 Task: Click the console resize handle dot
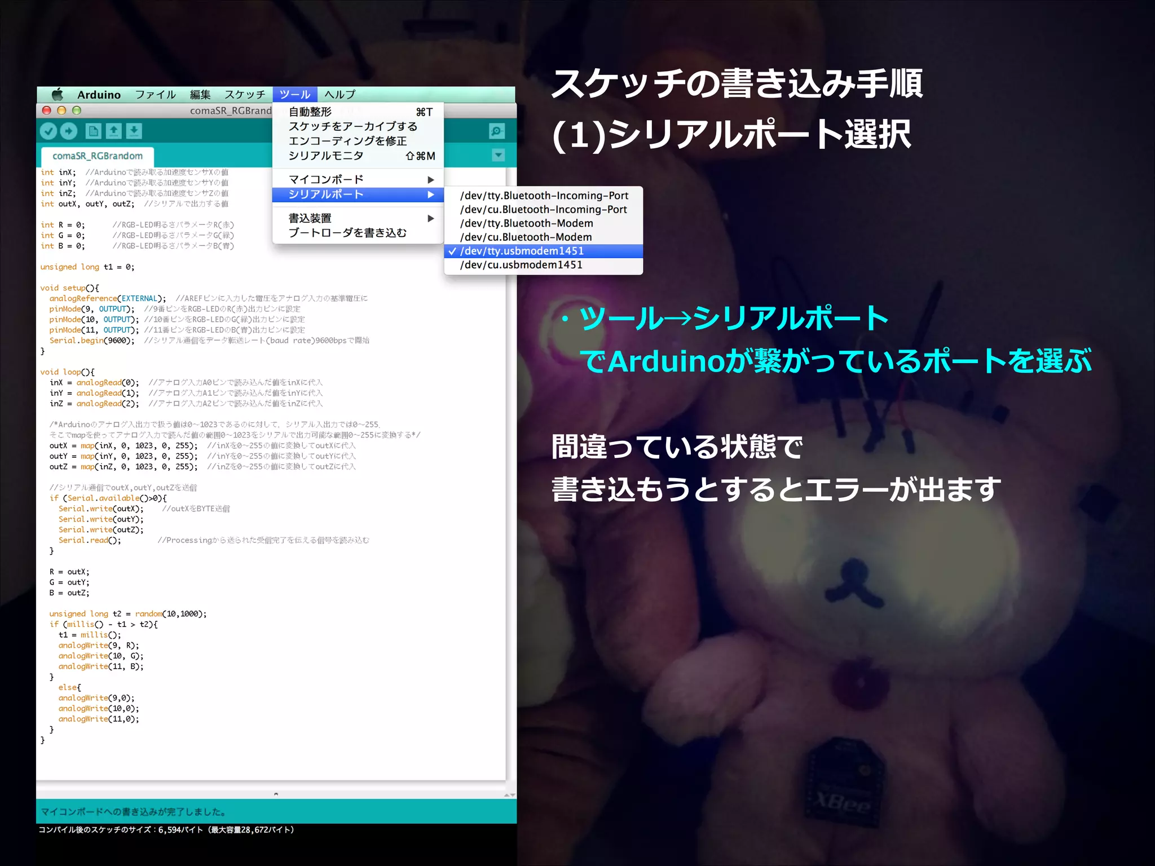coord(276,794)
